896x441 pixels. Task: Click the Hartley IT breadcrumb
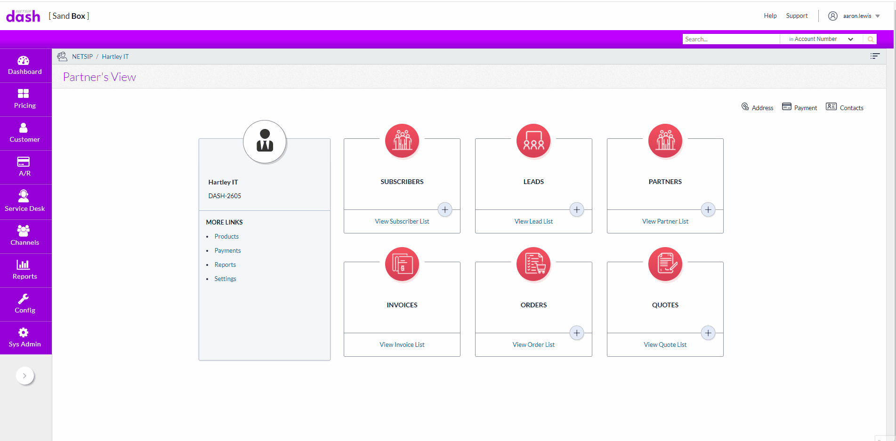coord(115,56)
